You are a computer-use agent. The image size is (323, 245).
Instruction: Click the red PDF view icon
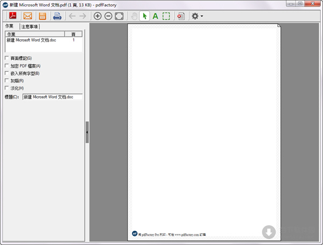pyautogui.click(x=11, y=16)
